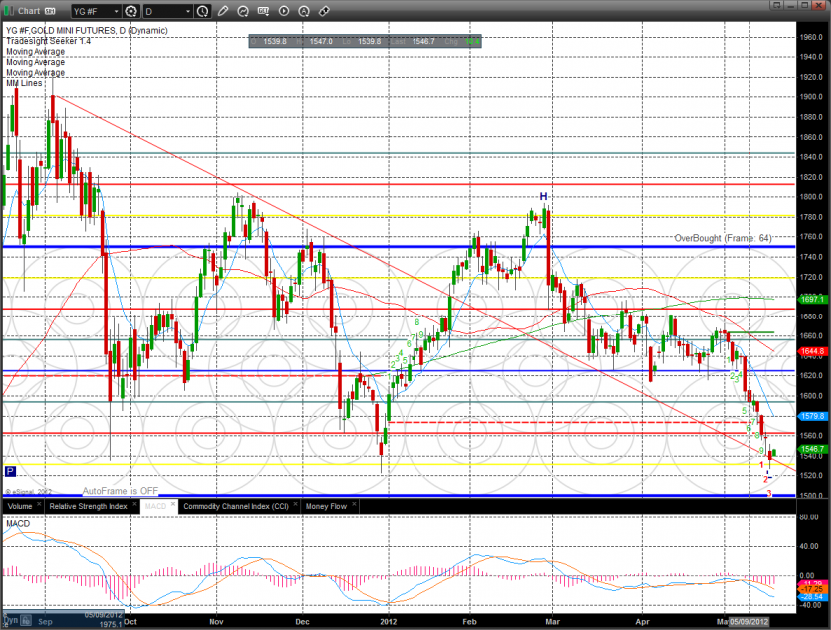Image resolution: width=831 pixels, height=630 pixels.
Task: Click the interval clock icon
Action: (x=203, y=11)
